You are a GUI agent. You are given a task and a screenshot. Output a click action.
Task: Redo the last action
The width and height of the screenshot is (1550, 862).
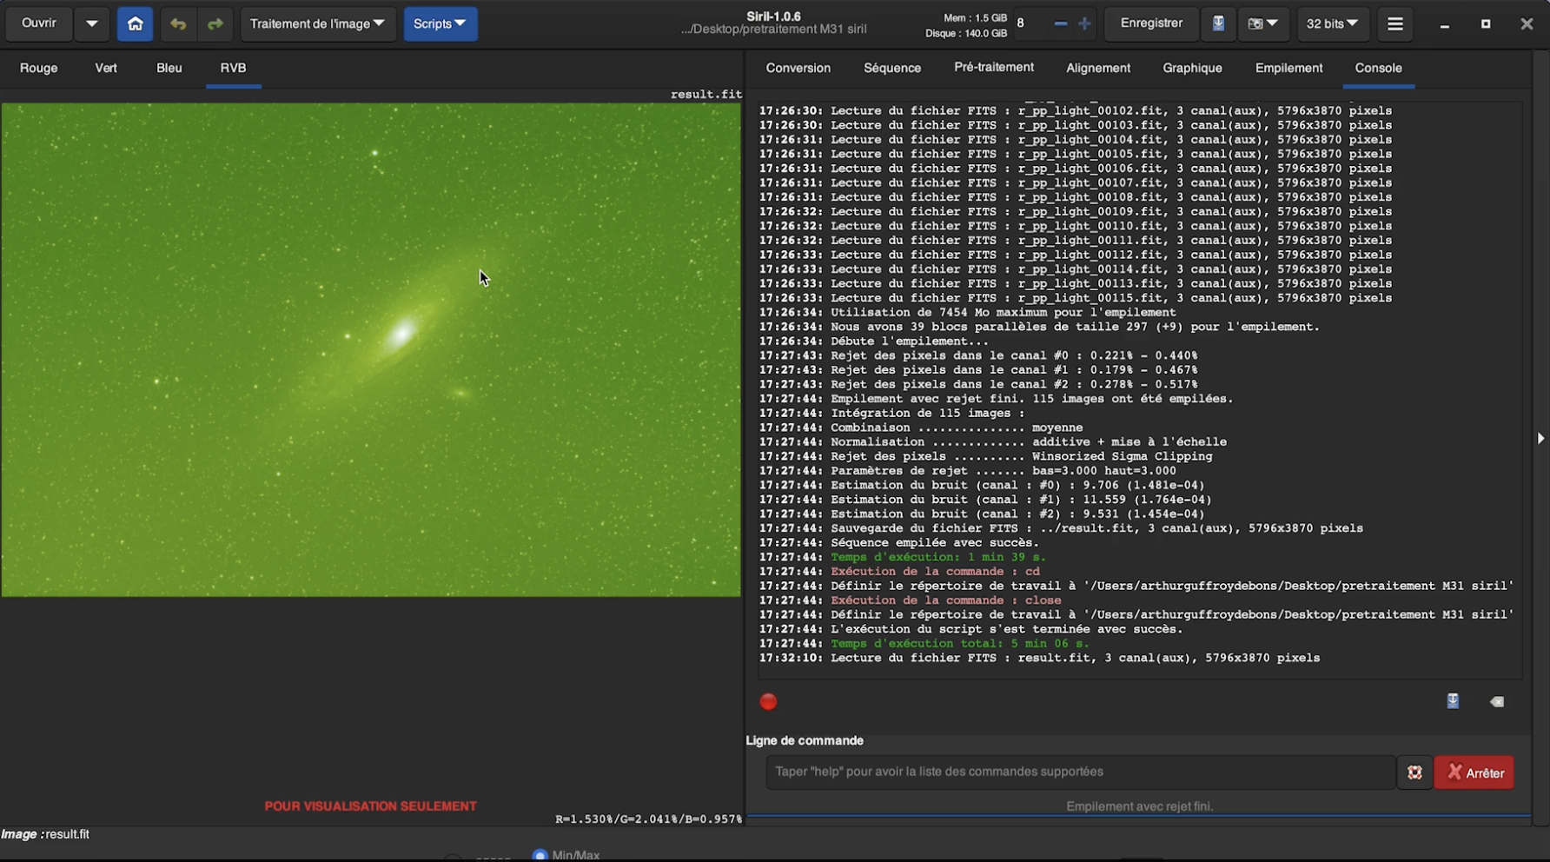pos(215,23)
